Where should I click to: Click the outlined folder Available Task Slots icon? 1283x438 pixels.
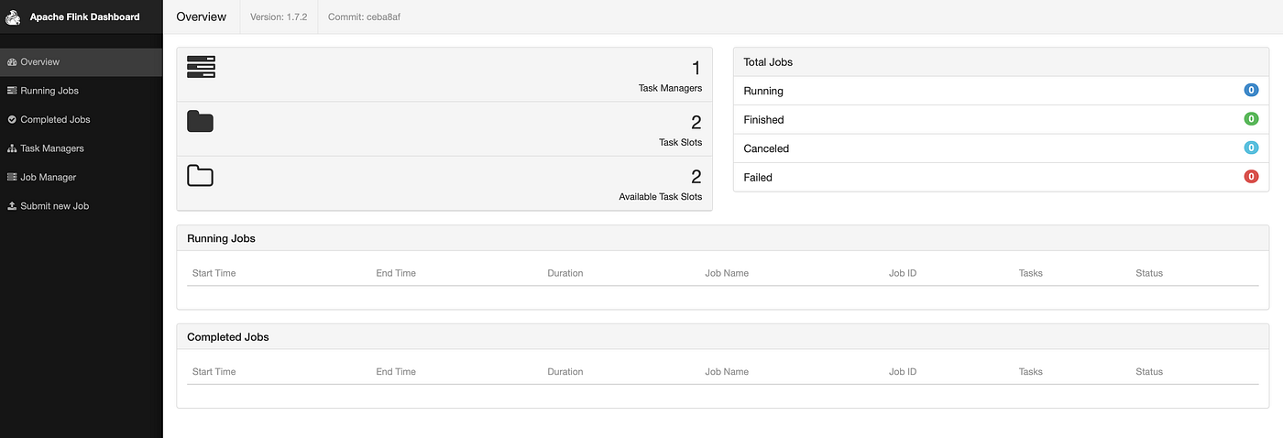pos(200,175)
